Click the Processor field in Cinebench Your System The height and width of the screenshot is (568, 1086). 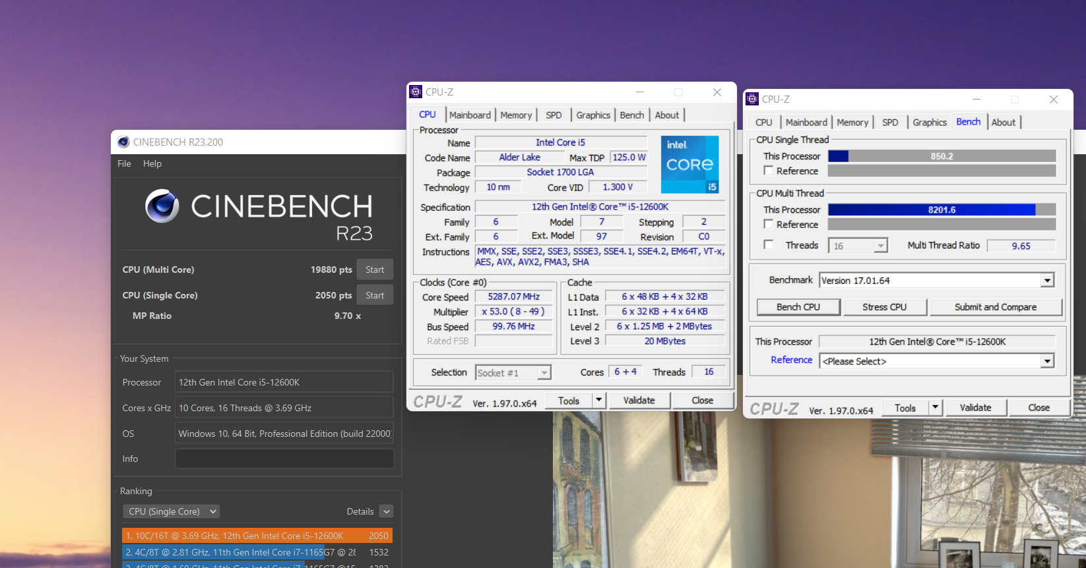(x=284, y=382)
